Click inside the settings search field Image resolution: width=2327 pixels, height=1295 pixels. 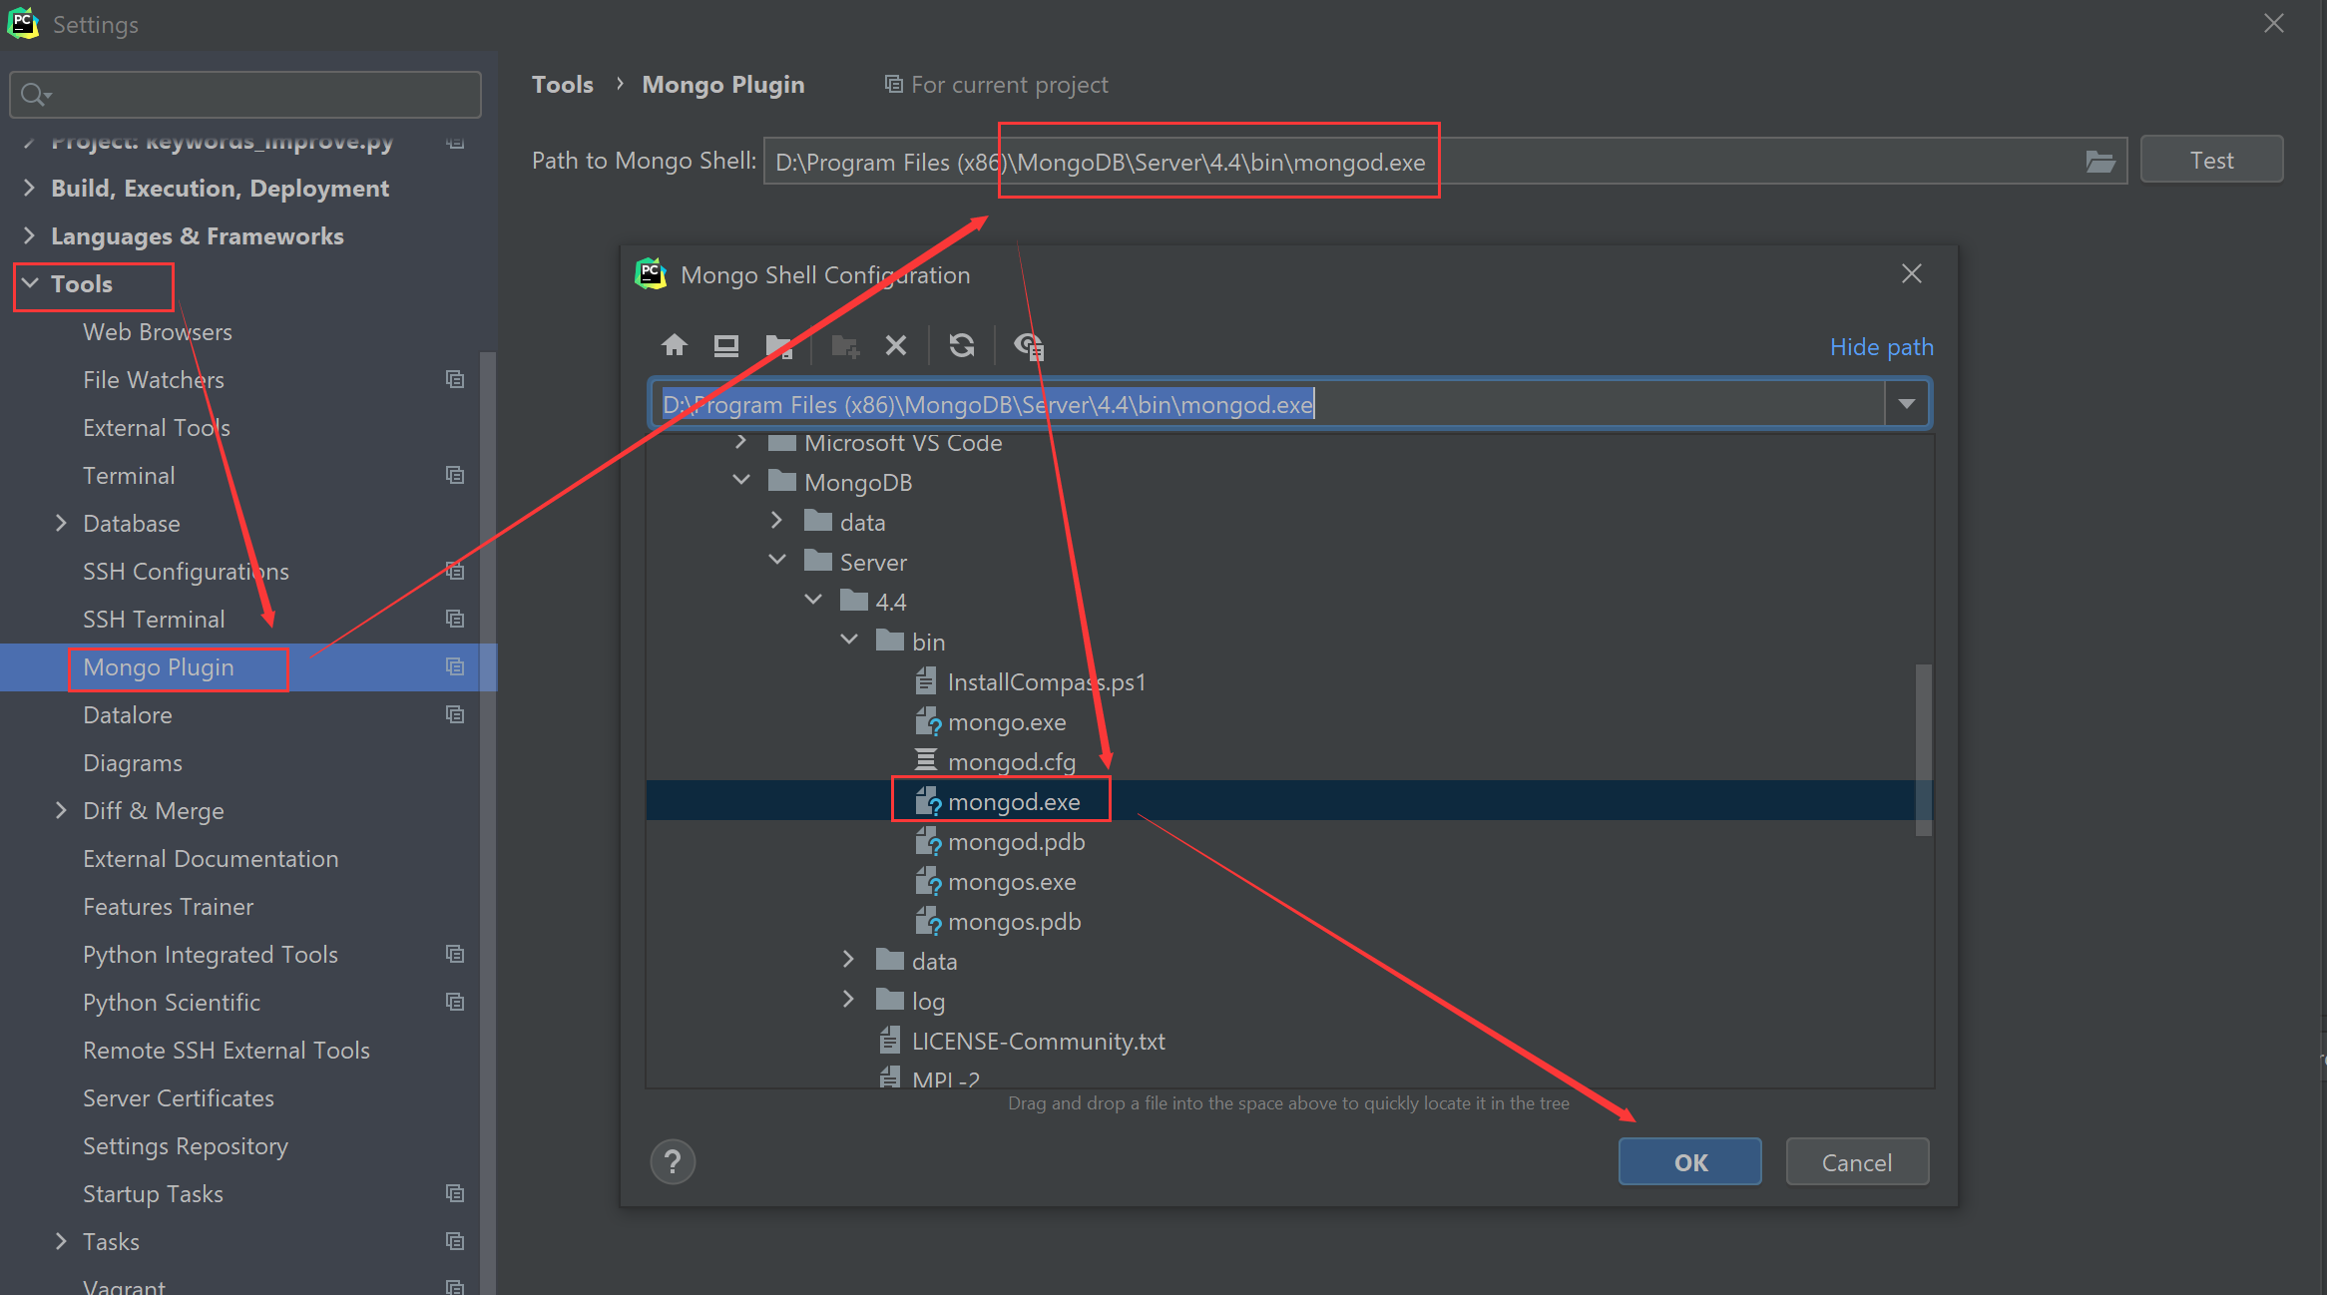244,94
